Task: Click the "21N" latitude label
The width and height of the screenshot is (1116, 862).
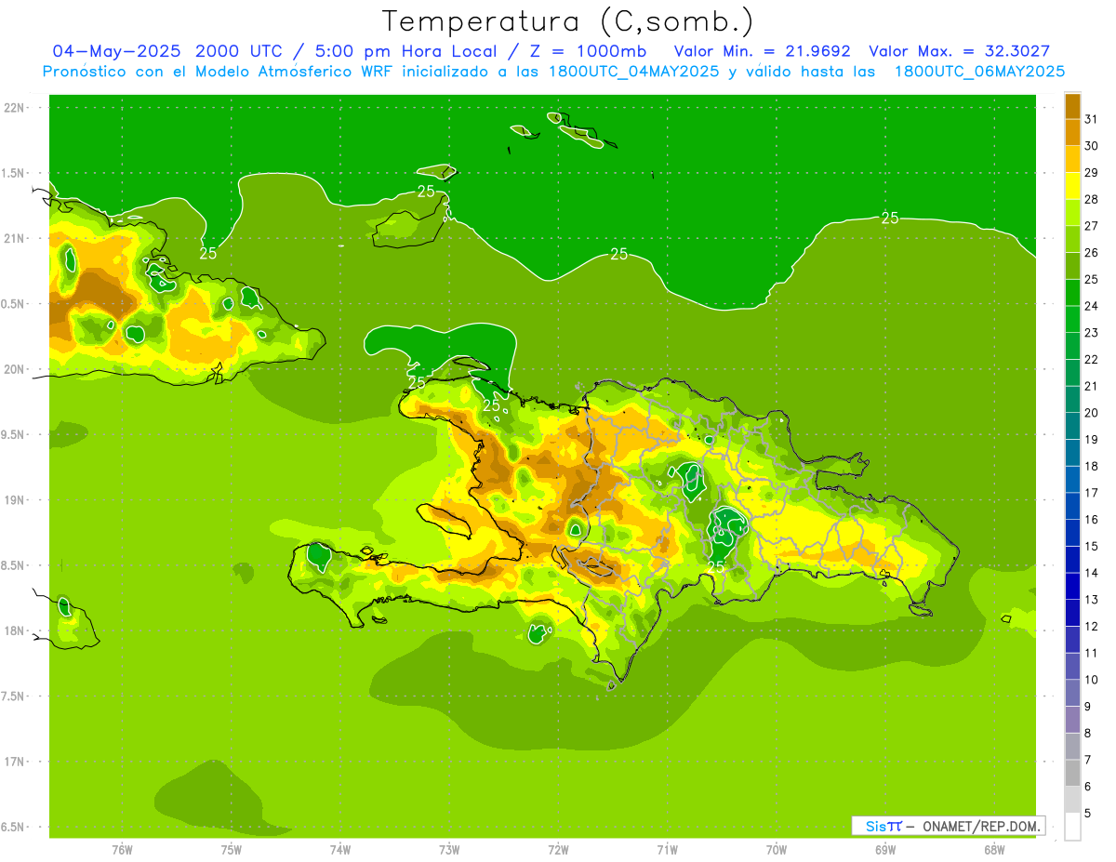Action: (x=16, y=238)
